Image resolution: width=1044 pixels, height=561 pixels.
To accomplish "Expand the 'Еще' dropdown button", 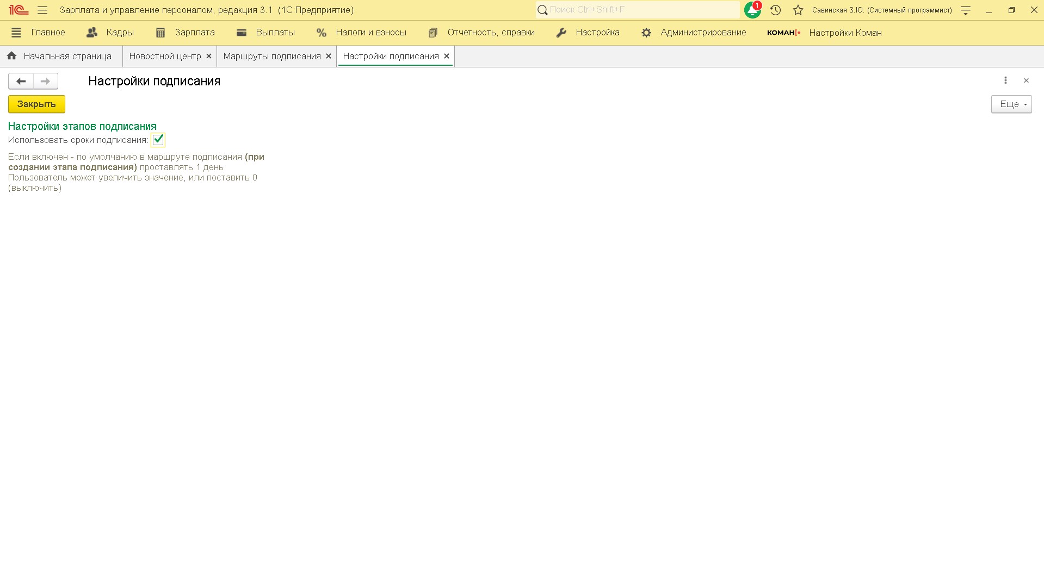I will click(1011, 104).
